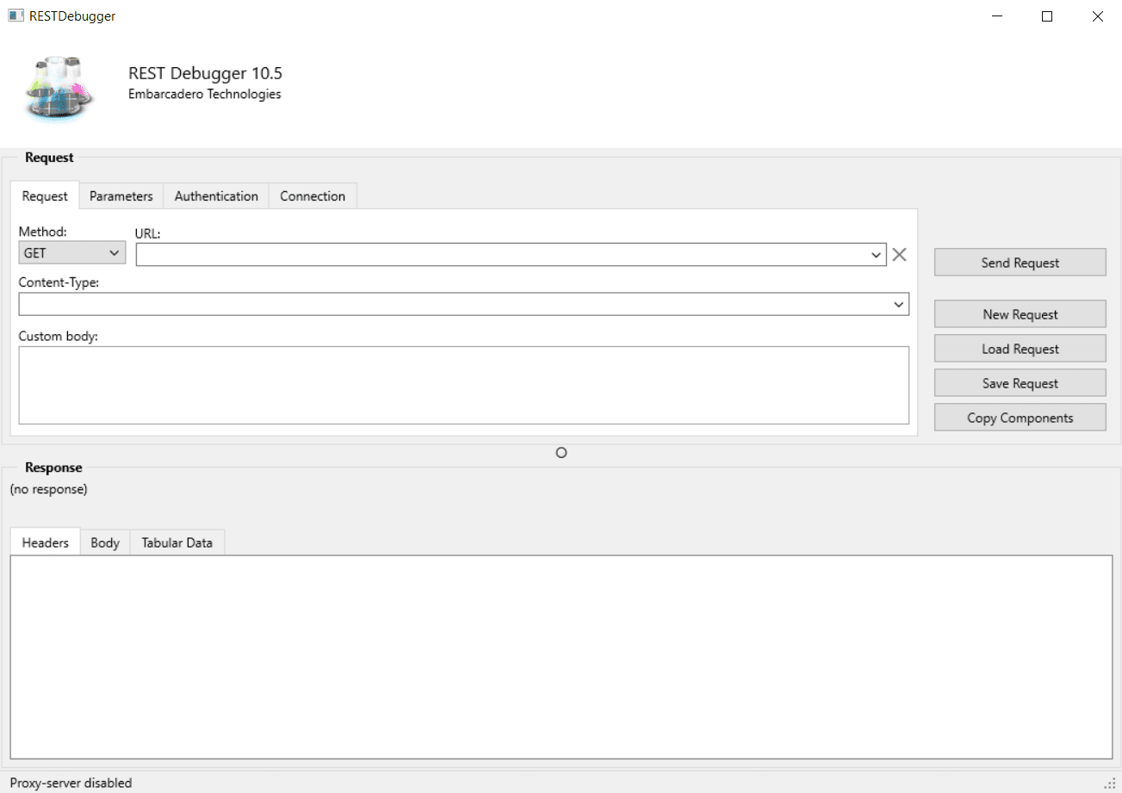Viewport: 1122px width, 793px height.
Task: Start a New Request
Action: coord(1020,314)
